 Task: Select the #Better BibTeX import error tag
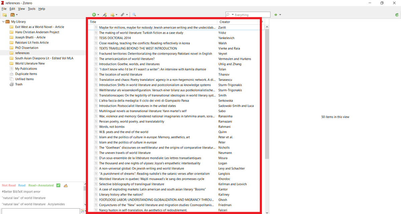21,192
